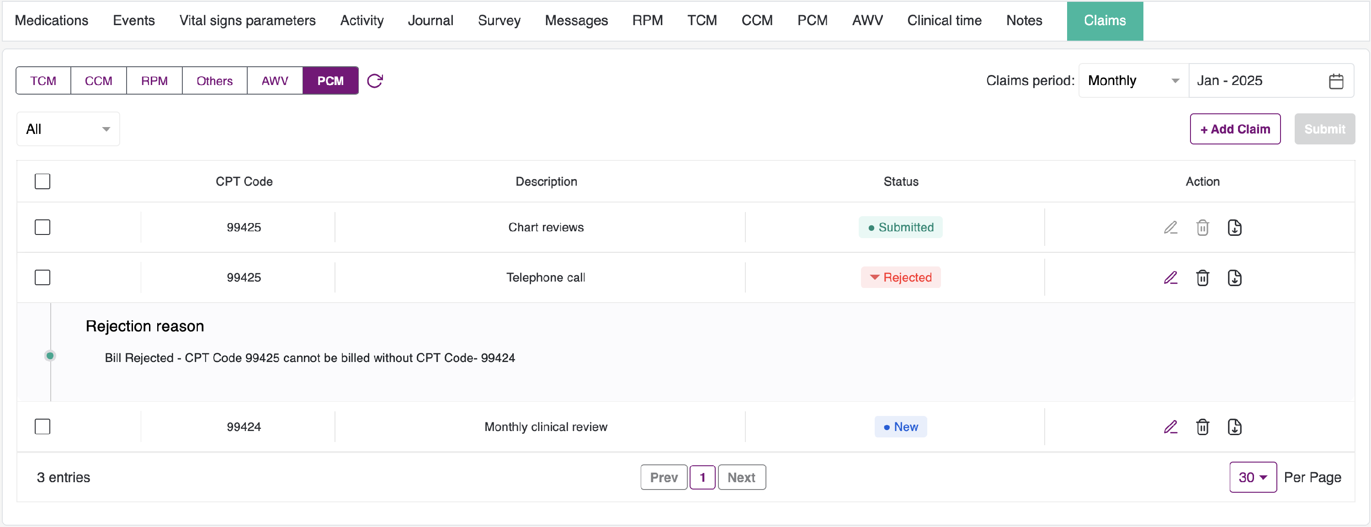
Task: Download the Monthly clinical review claim document
Action: pos(1234,427)
